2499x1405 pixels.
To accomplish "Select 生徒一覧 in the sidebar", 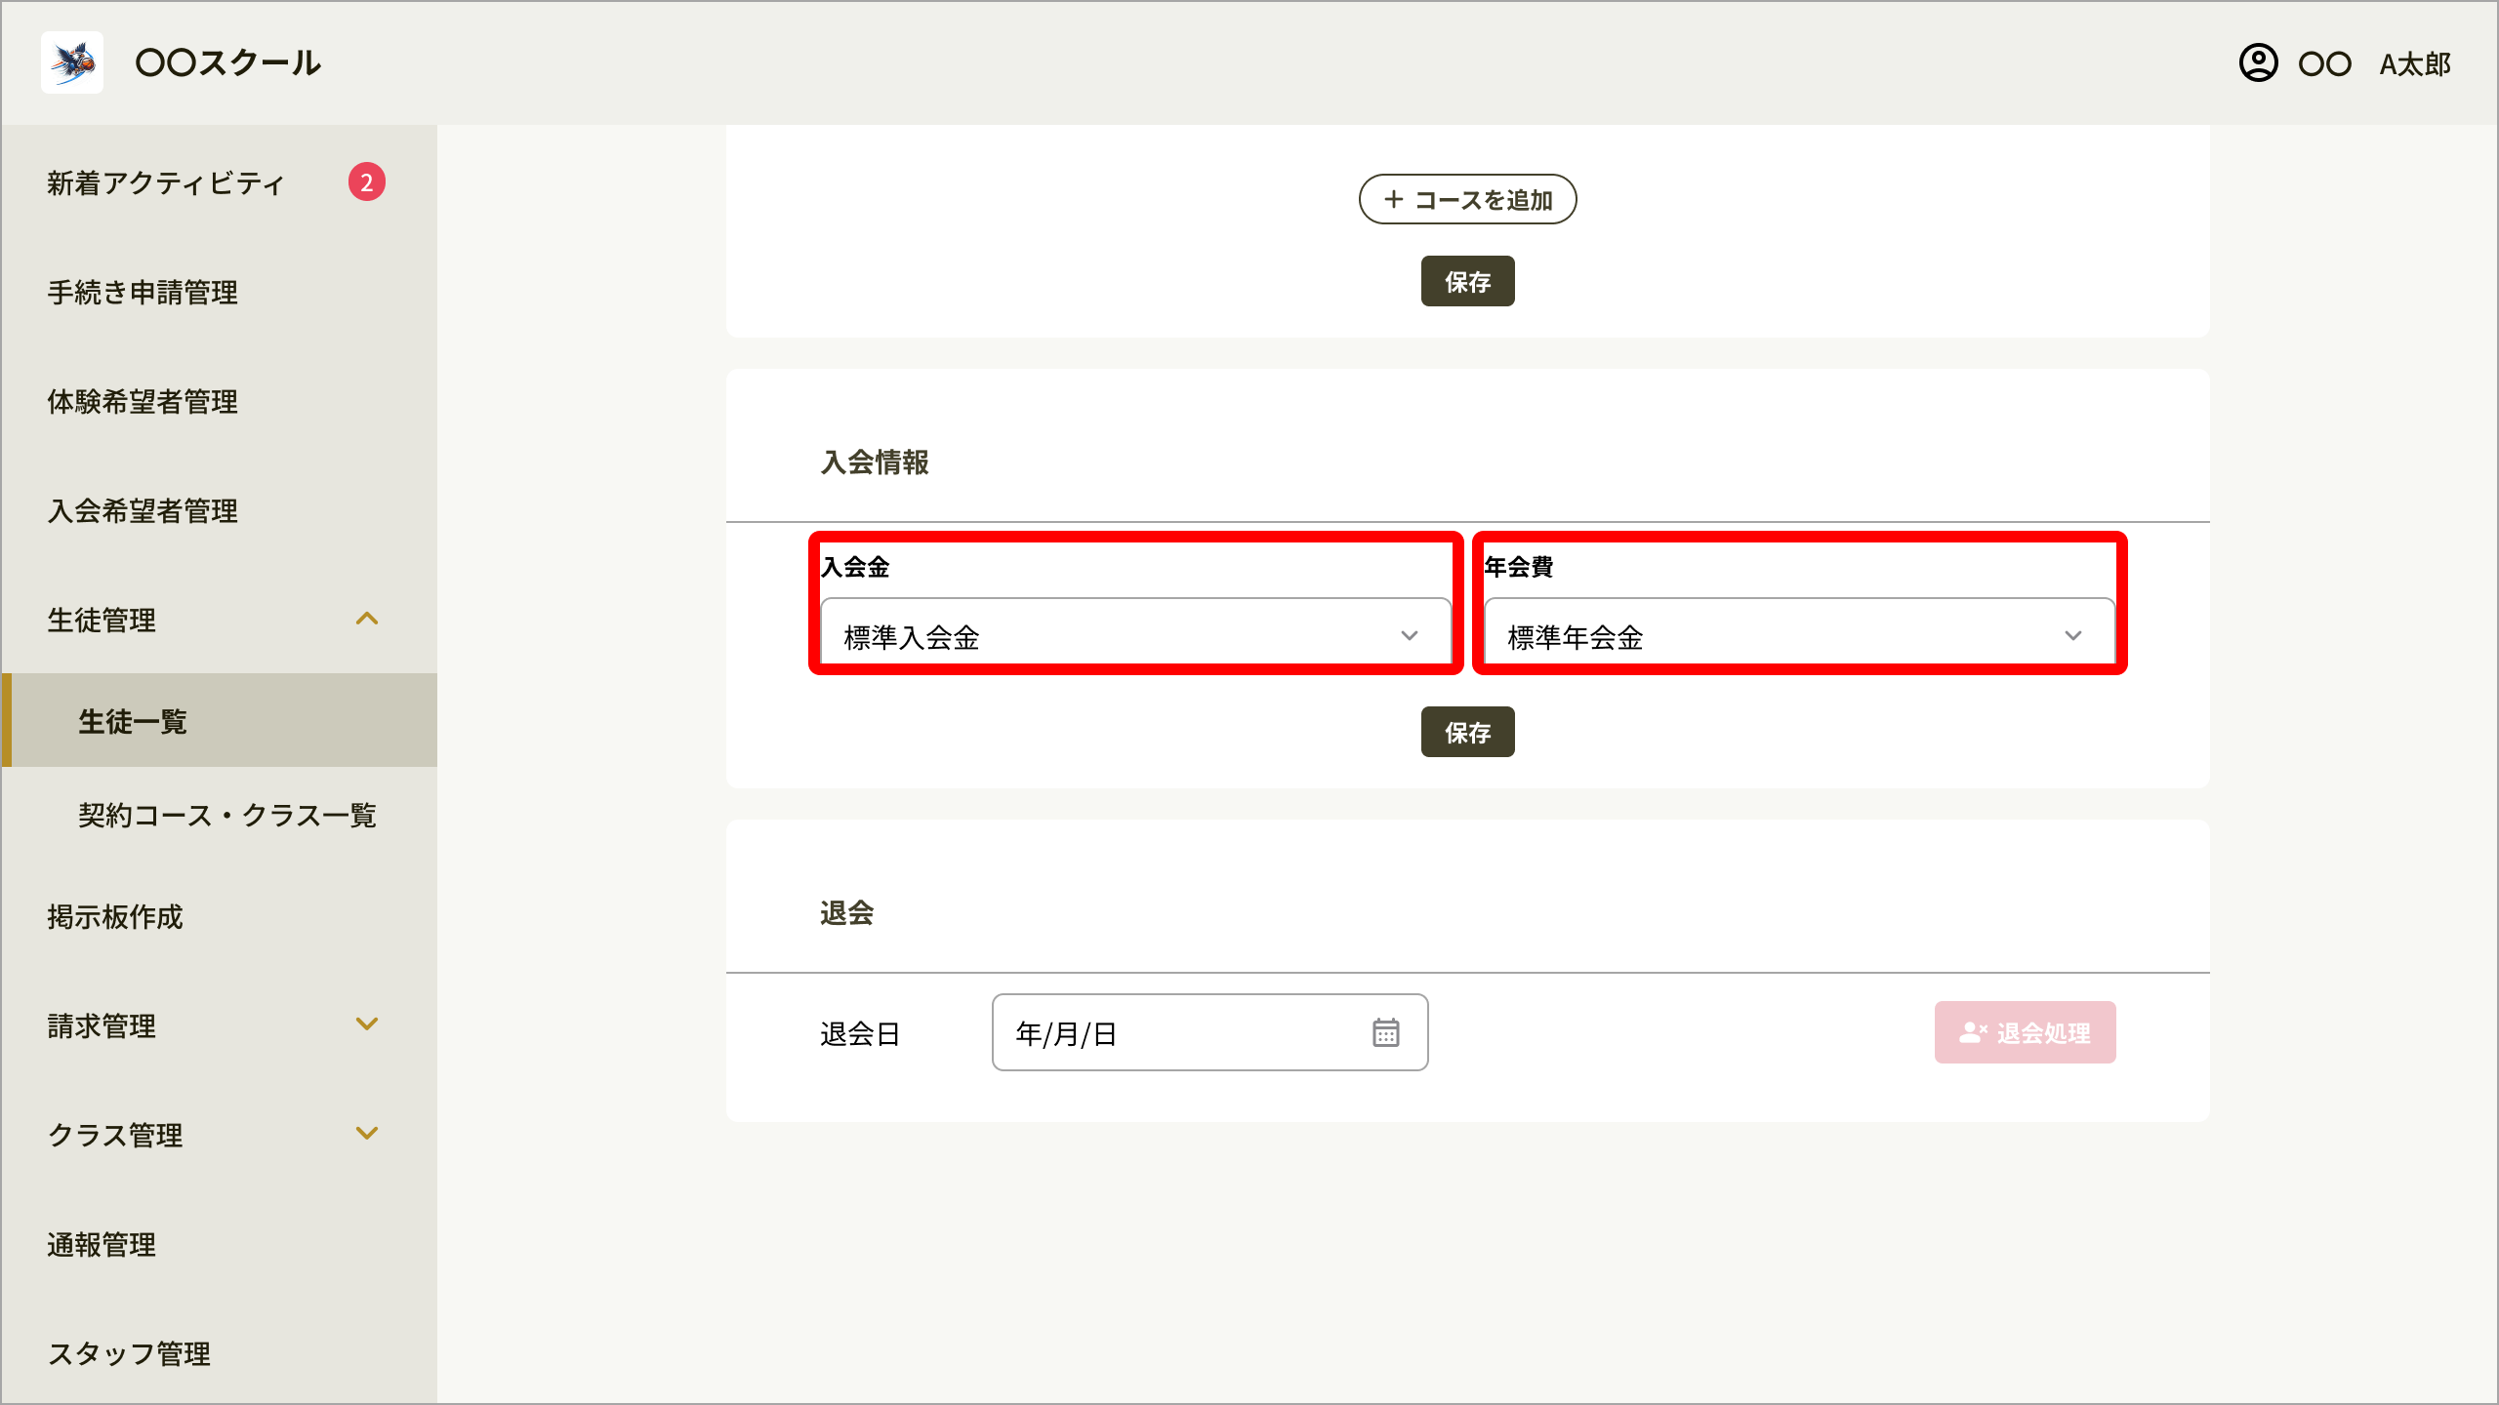I will pos(219,720).
